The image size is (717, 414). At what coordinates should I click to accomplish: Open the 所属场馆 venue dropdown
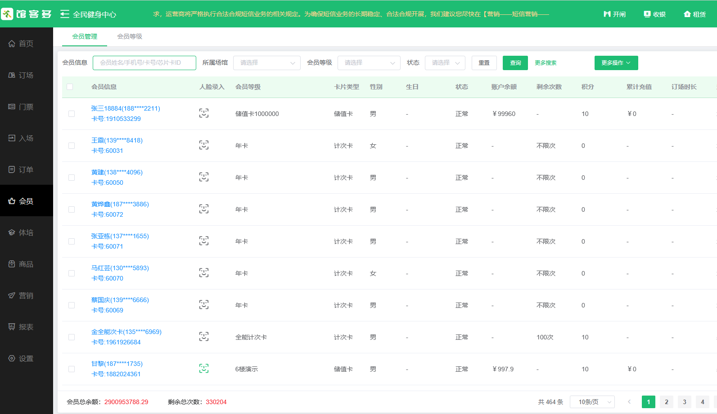267,63
